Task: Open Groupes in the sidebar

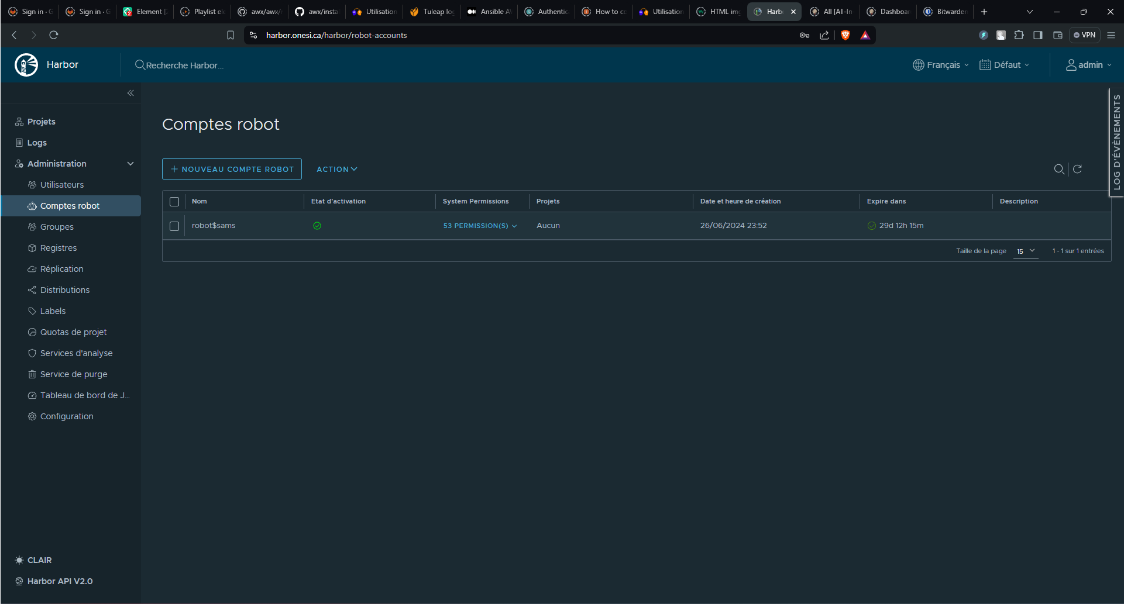Action: 57,227
